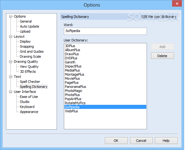Collapse the Options tree node
This screenshot has height=150, width=185.
[10, 16]
